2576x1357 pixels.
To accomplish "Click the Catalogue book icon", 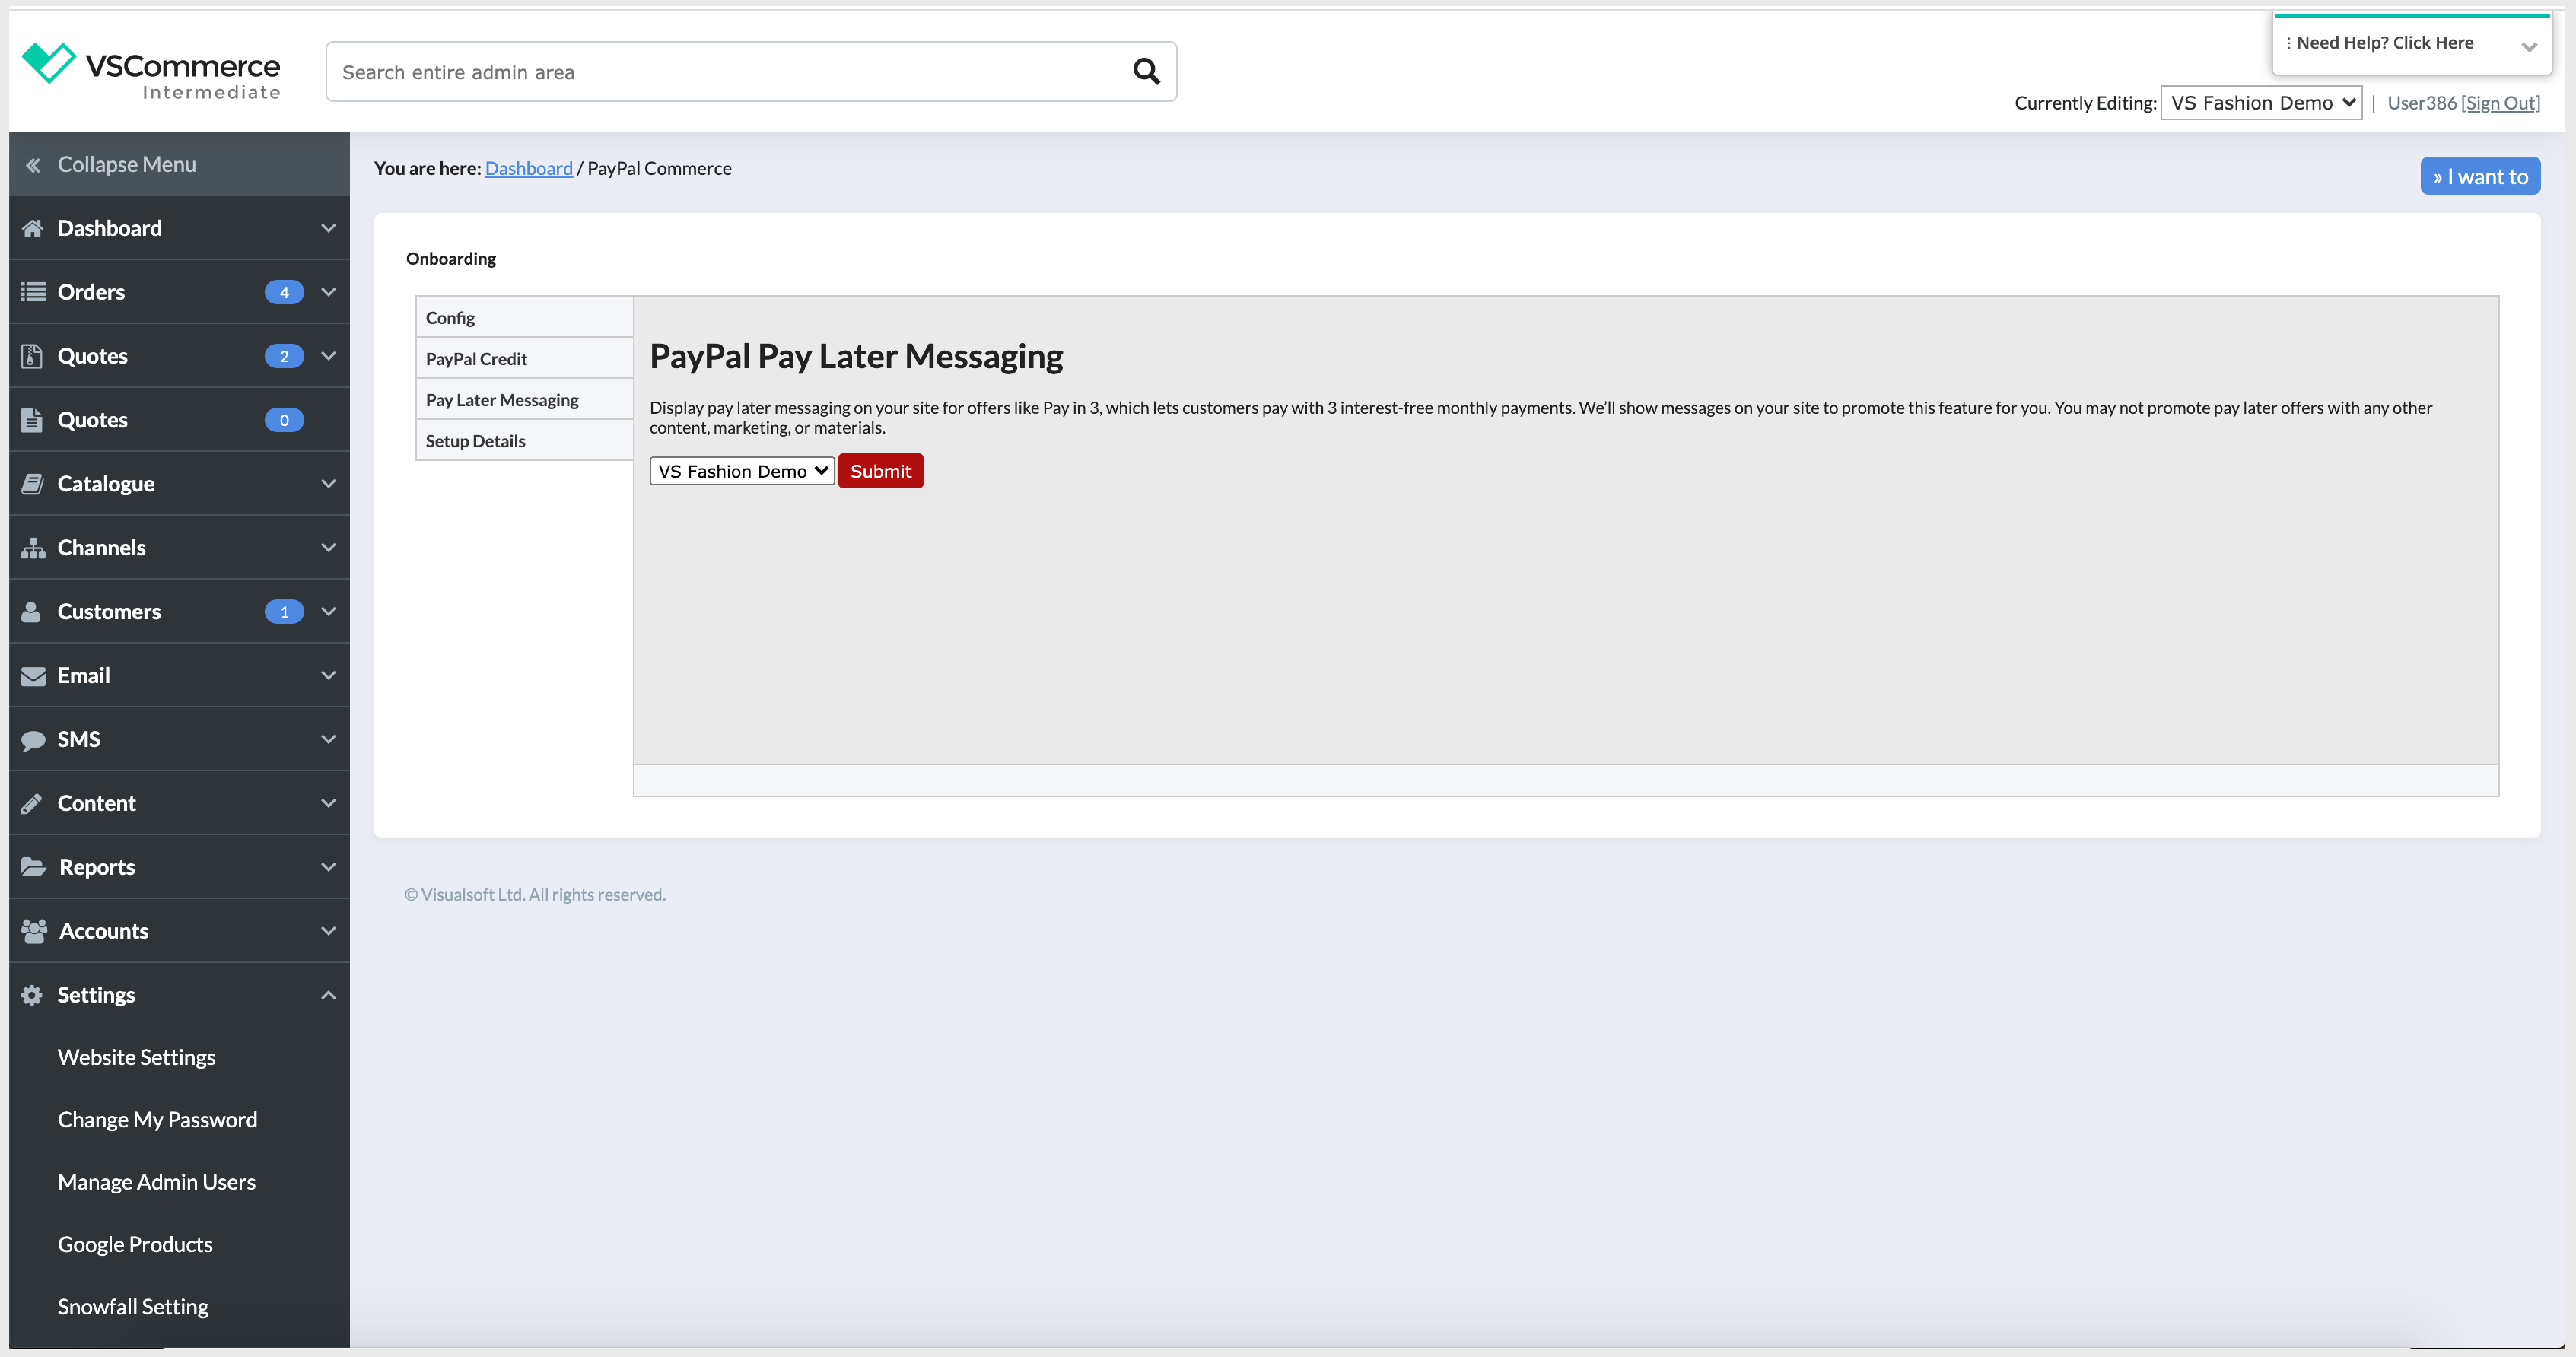I will pos(33,483).
